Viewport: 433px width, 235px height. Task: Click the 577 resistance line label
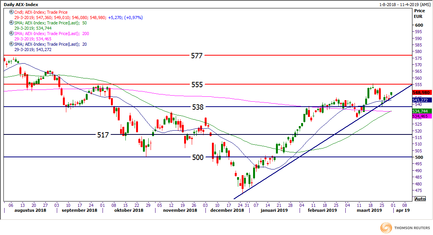pyautogui.click(x=197, y=56)
